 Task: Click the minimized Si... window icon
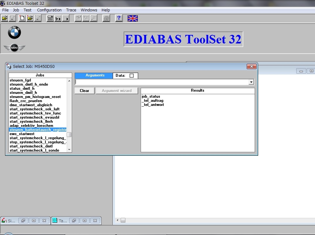coord(4,220)
